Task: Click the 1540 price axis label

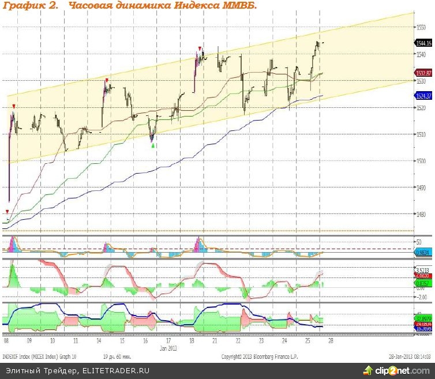Action: [x=421, y=54]
